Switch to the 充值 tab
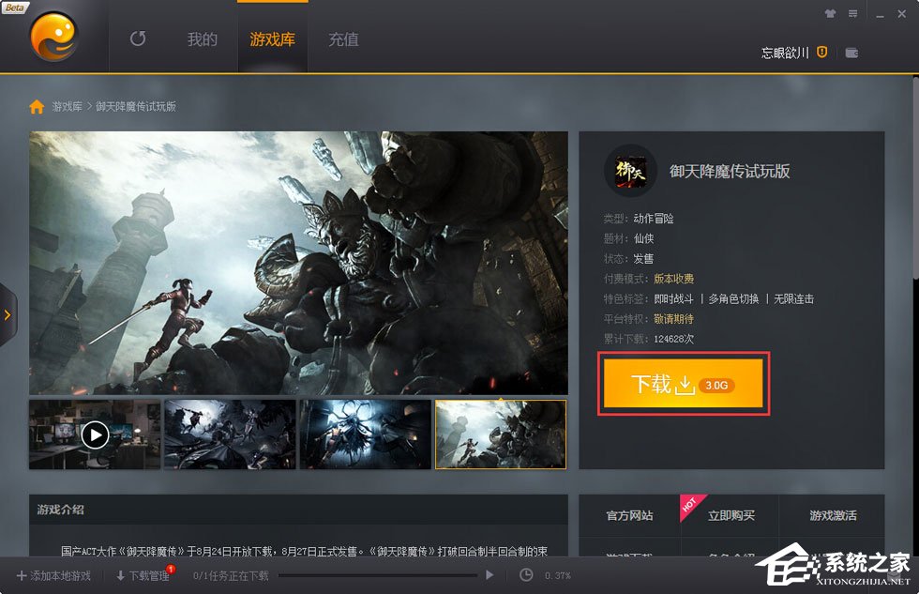This screenshot has height=594, width=919. tap(342, 40)
